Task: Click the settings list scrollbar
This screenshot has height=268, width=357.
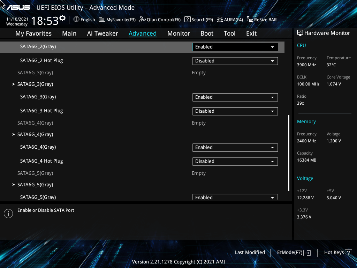Action: [x=289, y=153]
